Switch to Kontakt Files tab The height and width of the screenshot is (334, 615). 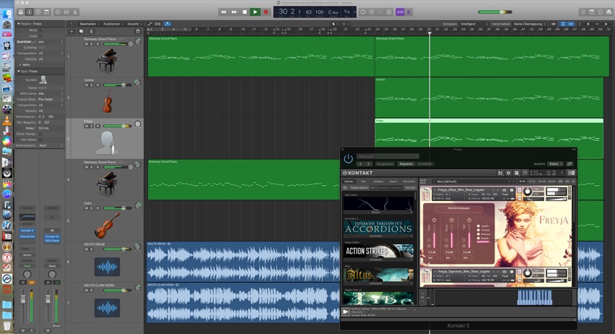point(364,181)
